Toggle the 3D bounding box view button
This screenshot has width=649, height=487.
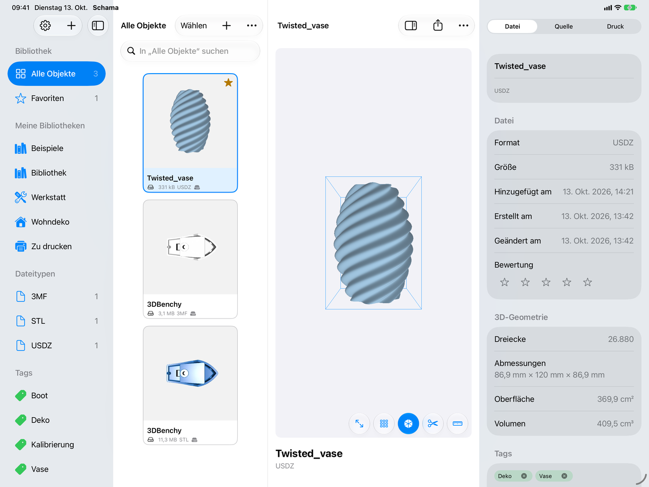(x=408, y=423)
